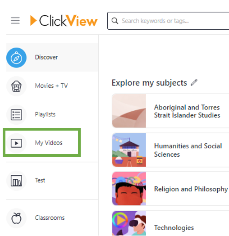Viewport: 229px width, 236px height.
Task: Select the Discover compass icon
Action: [x=16, y=58]
